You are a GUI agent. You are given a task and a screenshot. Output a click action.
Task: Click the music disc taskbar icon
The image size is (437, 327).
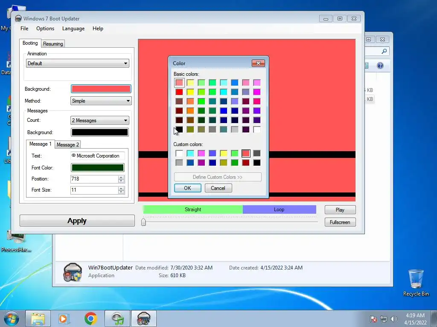tap(117, 318)
